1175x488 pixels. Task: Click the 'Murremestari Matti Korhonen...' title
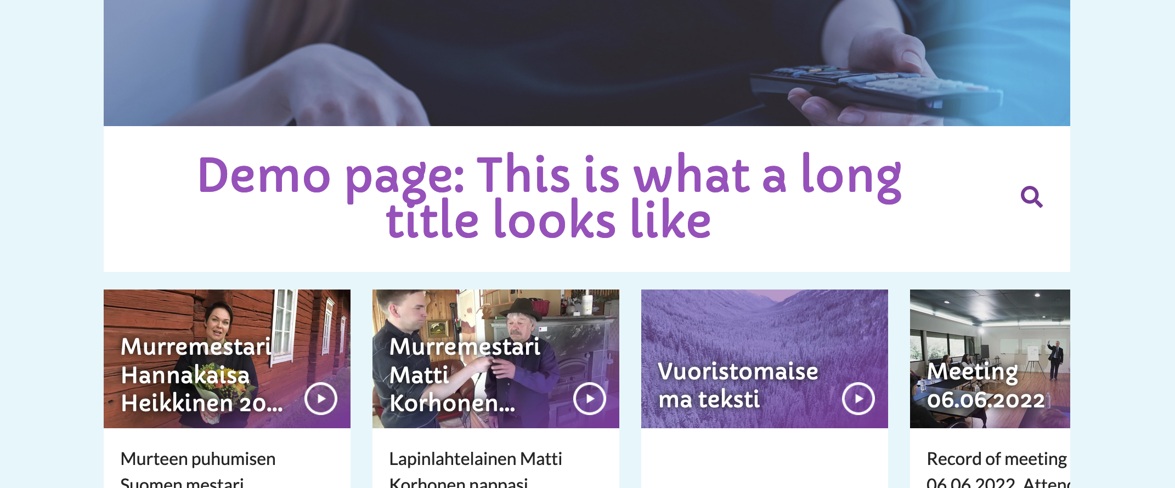465,375
